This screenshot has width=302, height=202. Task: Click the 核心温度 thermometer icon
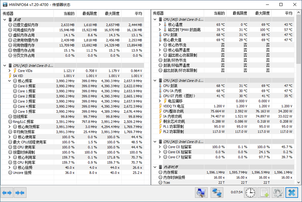tap(165, 25)
